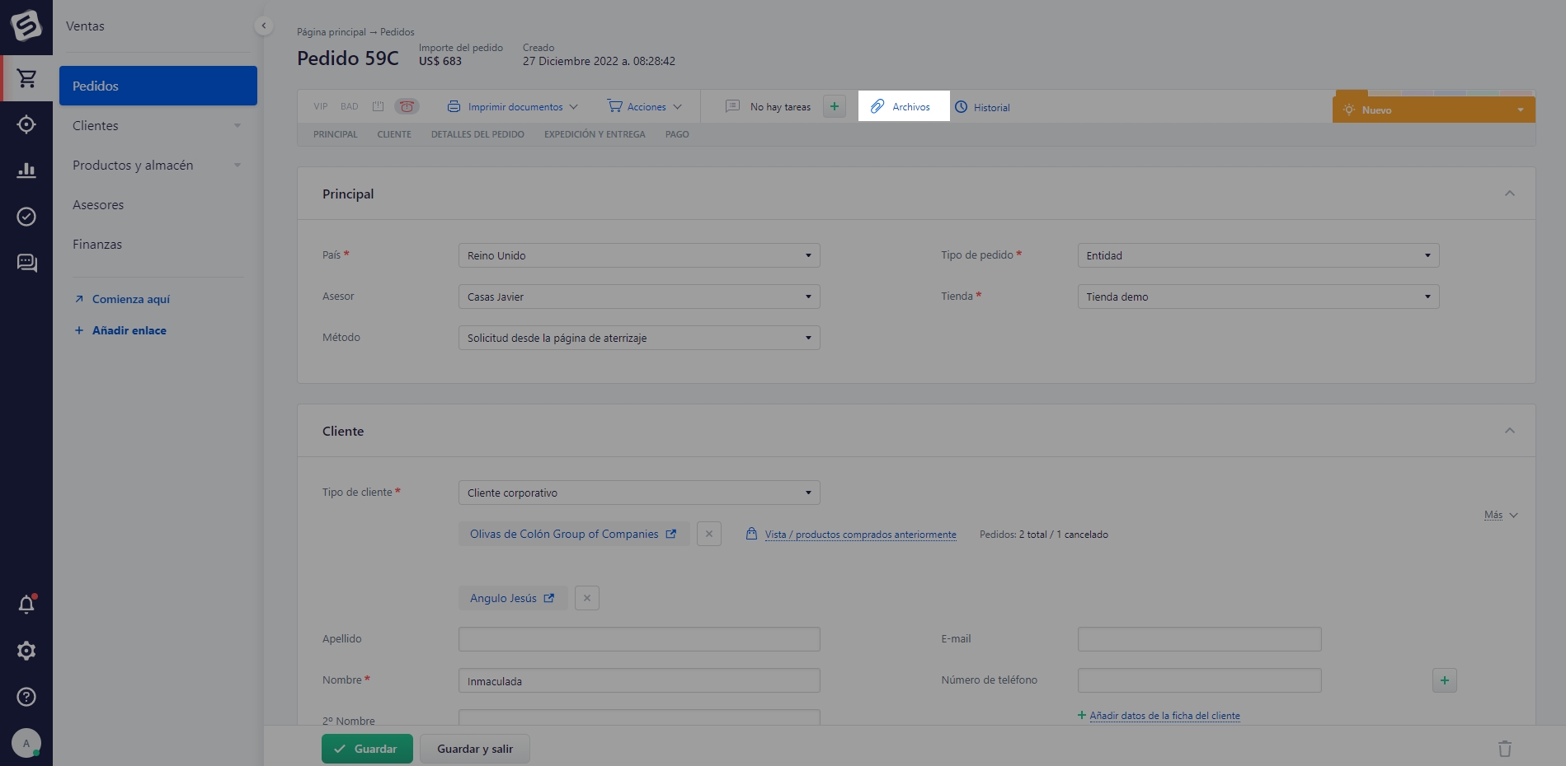Click the notifications bell icon
This screenshot has width=1566, height=766.
coord(26,605)
